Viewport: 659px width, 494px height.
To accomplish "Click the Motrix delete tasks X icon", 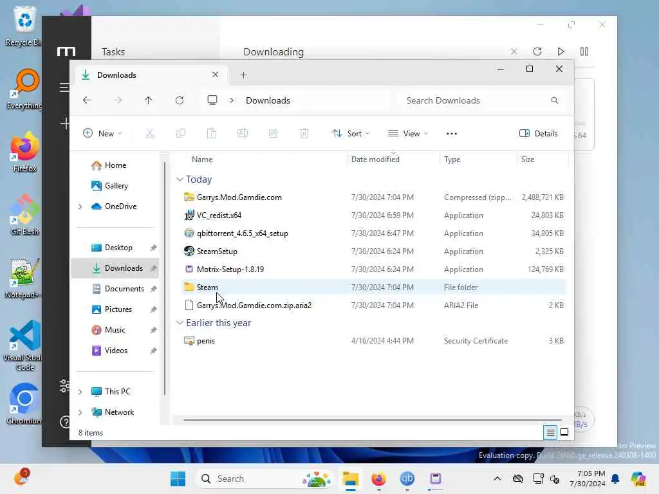I will 514,51.
